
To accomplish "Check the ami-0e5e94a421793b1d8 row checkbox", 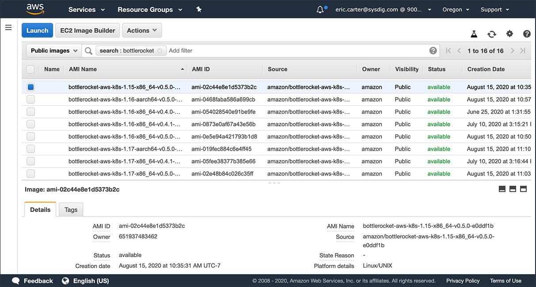I will [31, 136].
